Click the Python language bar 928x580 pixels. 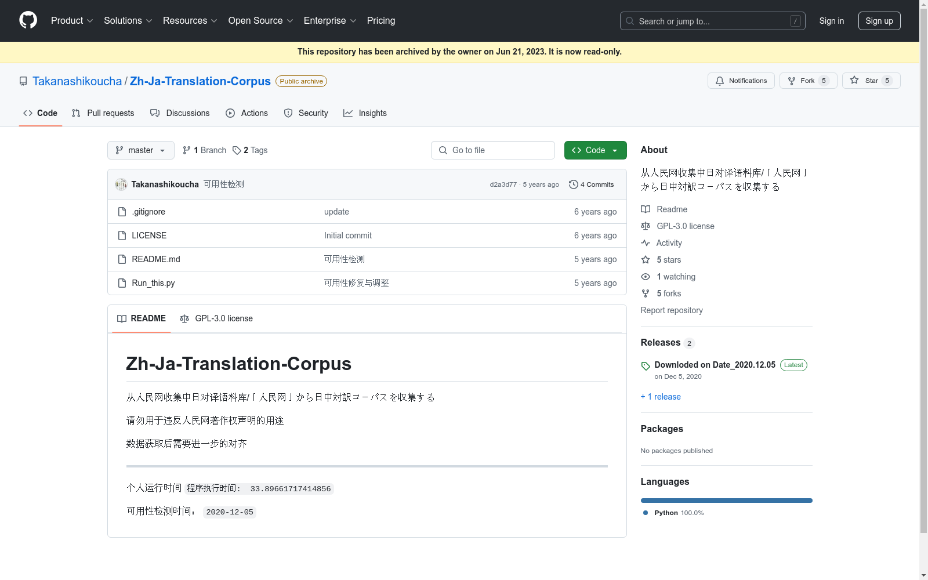[x=727, y=500]
